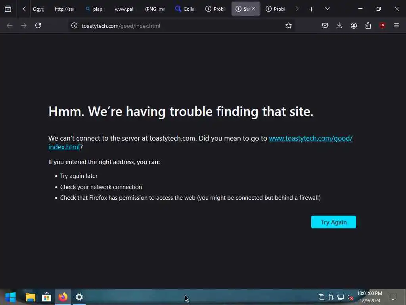
Task: Open the Windows Start menu
Action: pyautogui.click(x=11, y=297)
